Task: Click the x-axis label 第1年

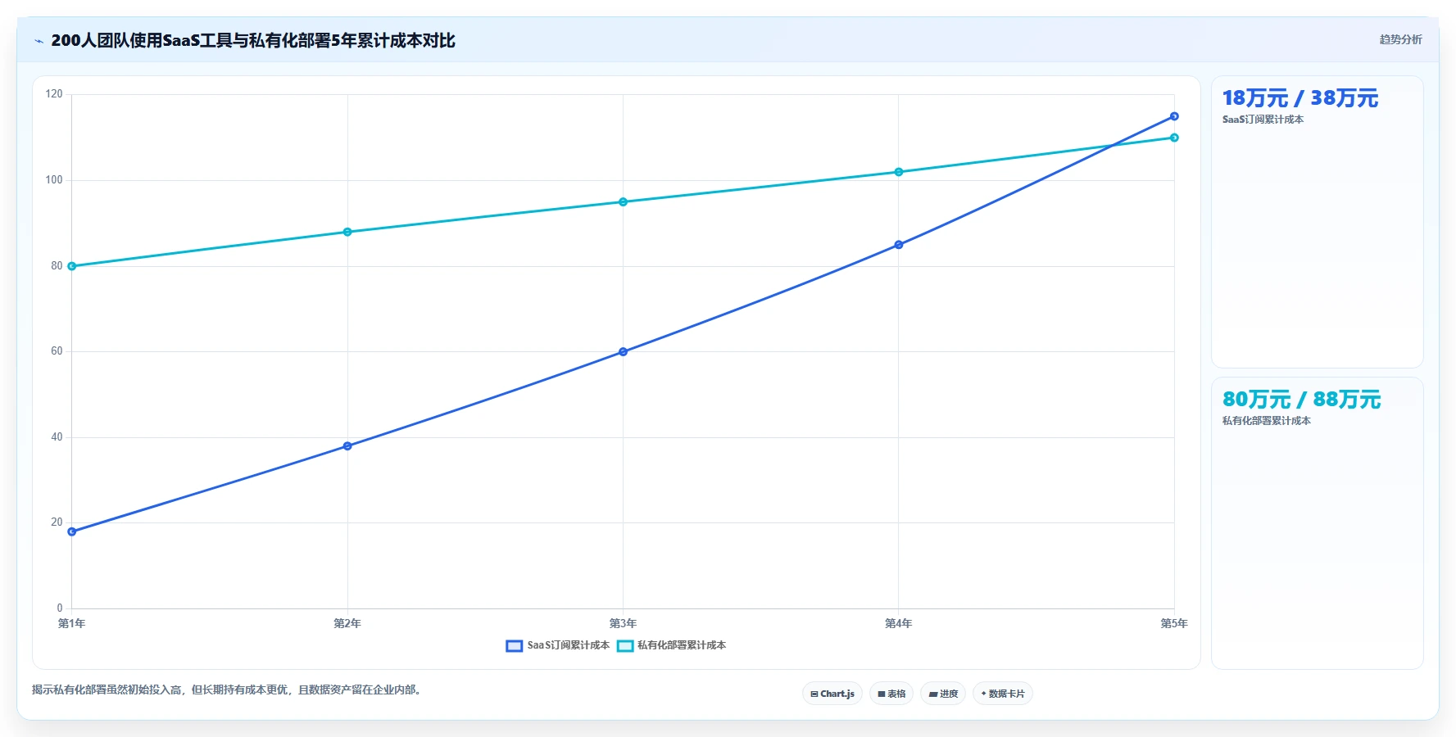Action: (x=72, y=624)
